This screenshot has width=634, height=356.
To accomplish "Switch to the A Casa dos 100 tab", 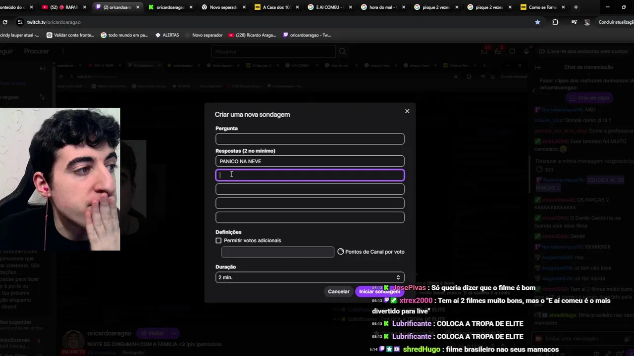I will pos(276,7).
